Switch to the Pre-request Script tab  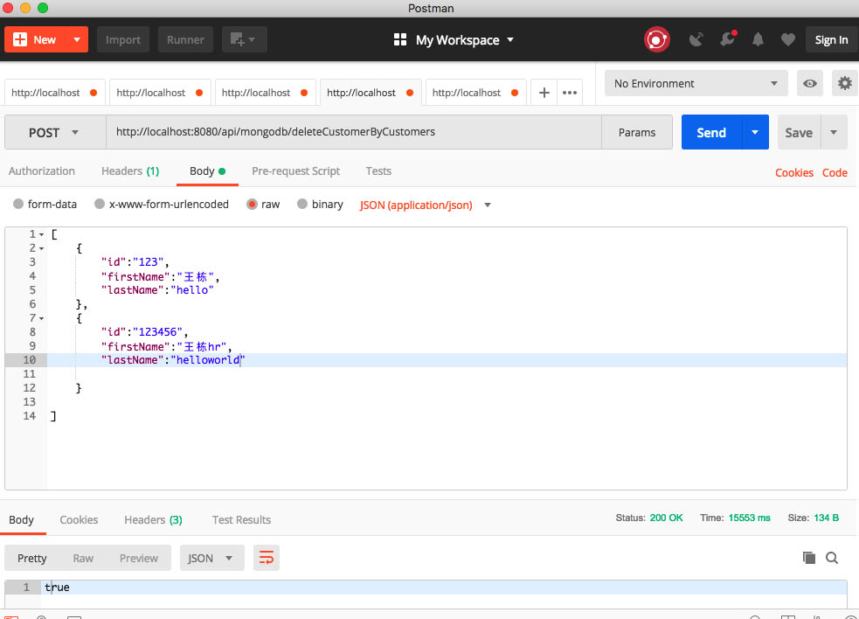click(x=295, y=171)
